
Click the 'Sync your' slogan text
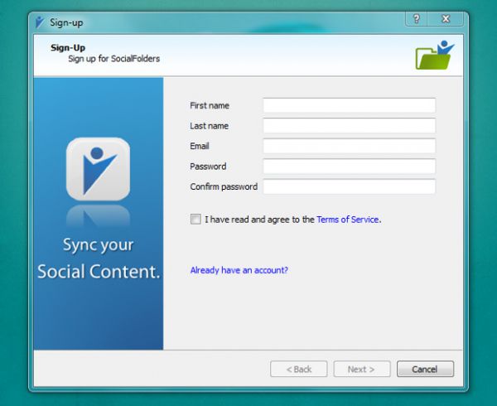pos(99,245)
